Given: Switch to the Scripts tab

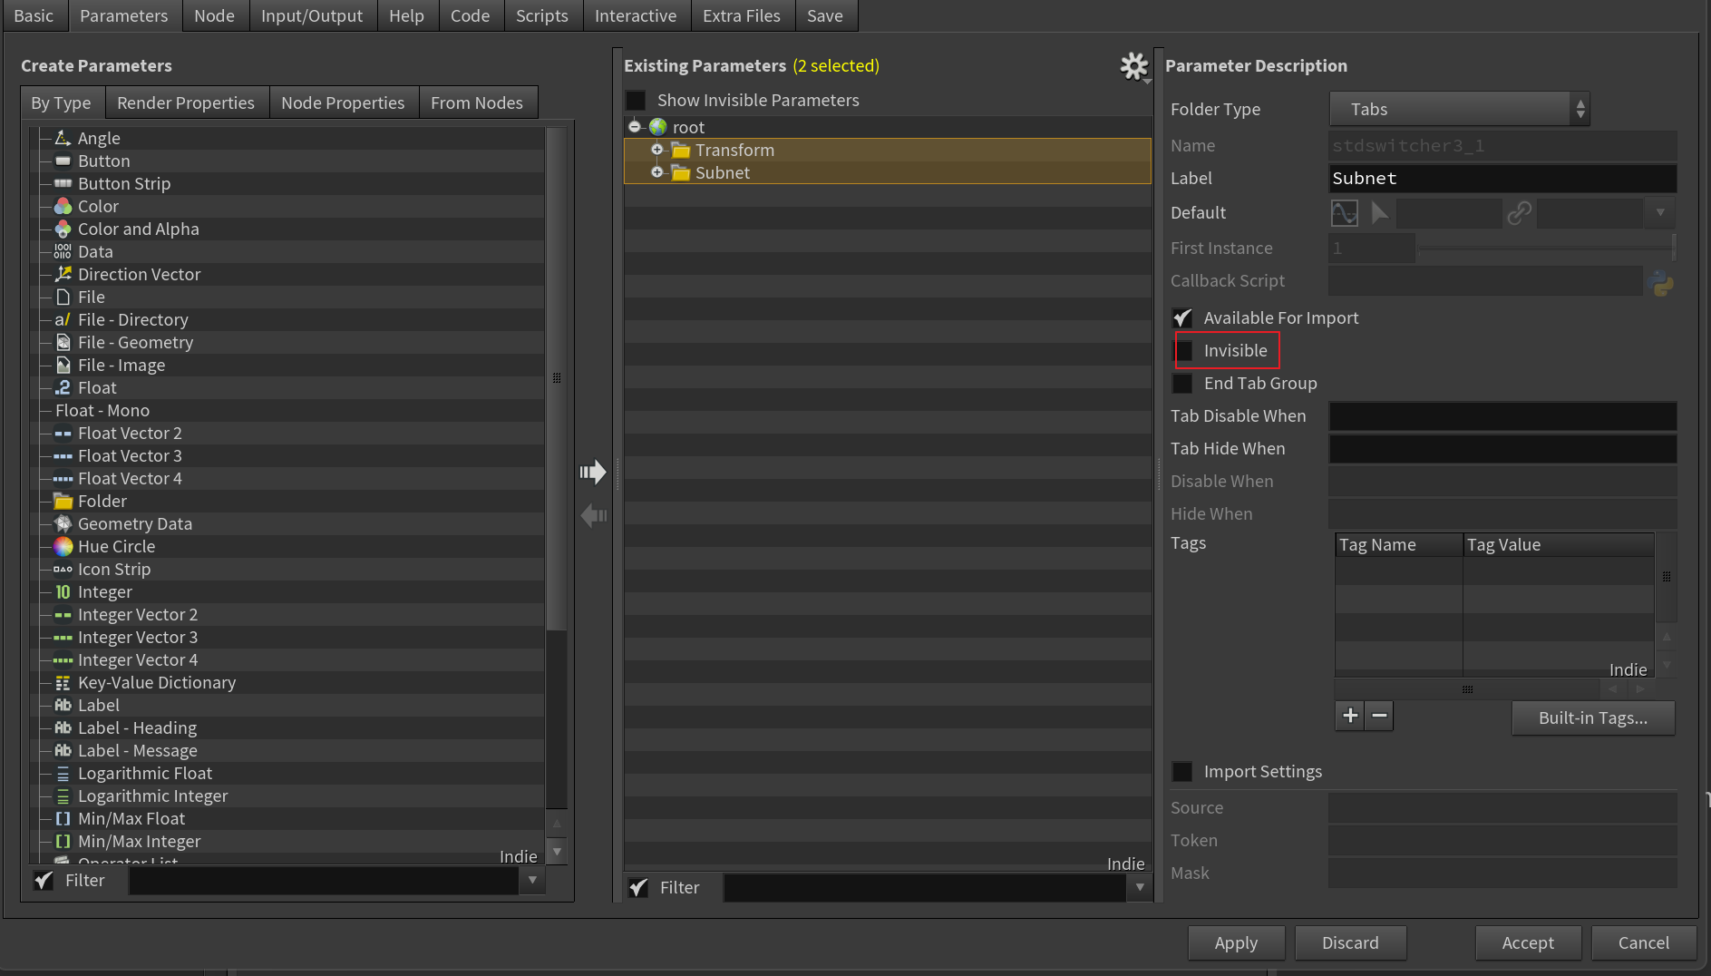Looking at the screenshot, I should (542, 15).
